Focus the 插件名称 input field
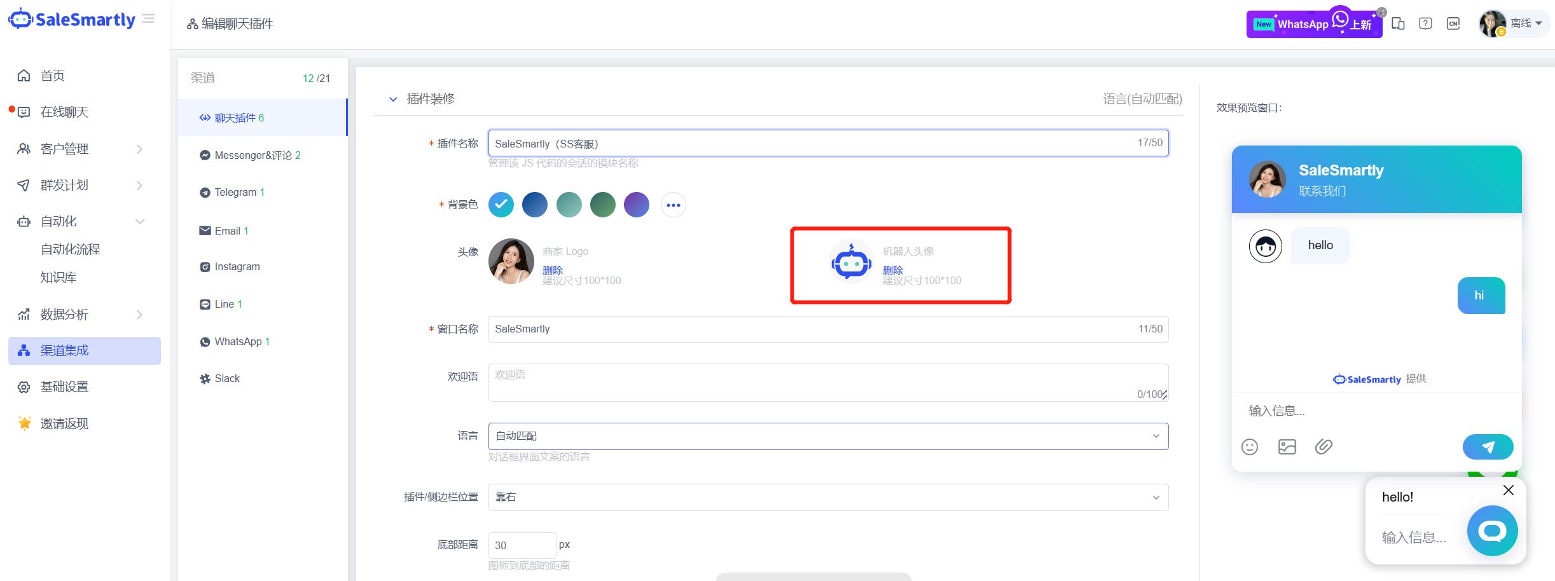1555x581 pixels. click(x=828, y=143)
